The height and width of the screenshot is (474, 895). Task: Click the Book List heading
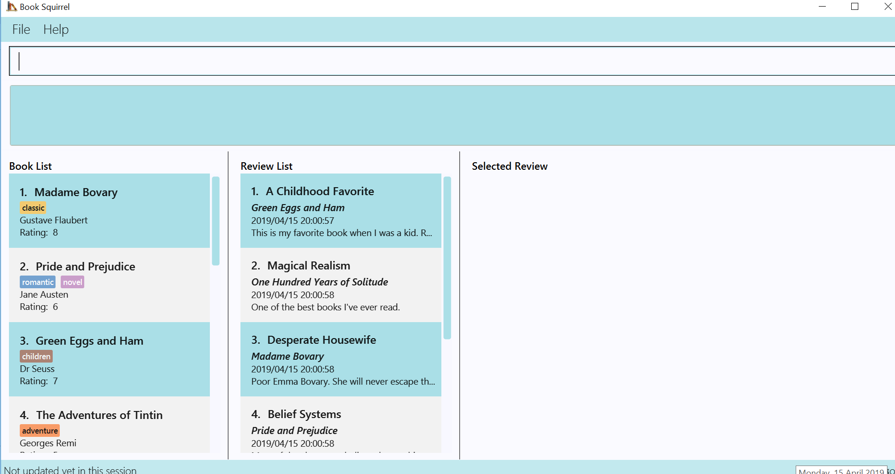tap(31, 166)
